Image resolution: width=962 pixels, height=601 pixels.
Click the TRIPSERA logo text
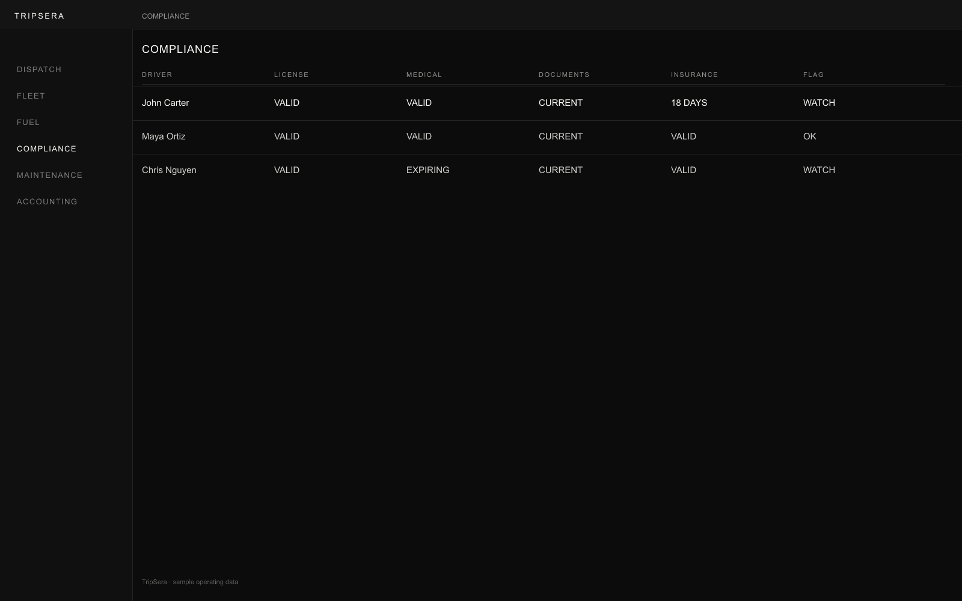point(40,16)
